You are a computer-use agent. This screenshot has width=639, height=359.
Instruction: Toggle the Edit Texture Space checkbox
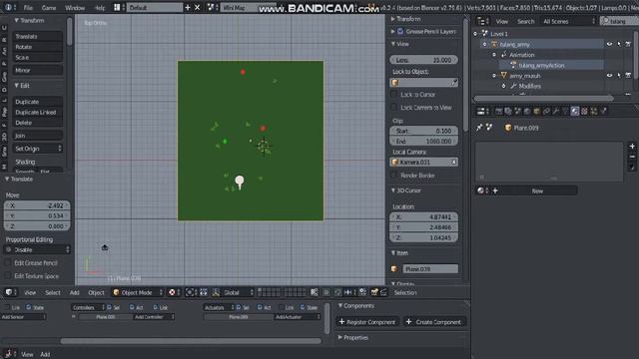click(8, 276)
